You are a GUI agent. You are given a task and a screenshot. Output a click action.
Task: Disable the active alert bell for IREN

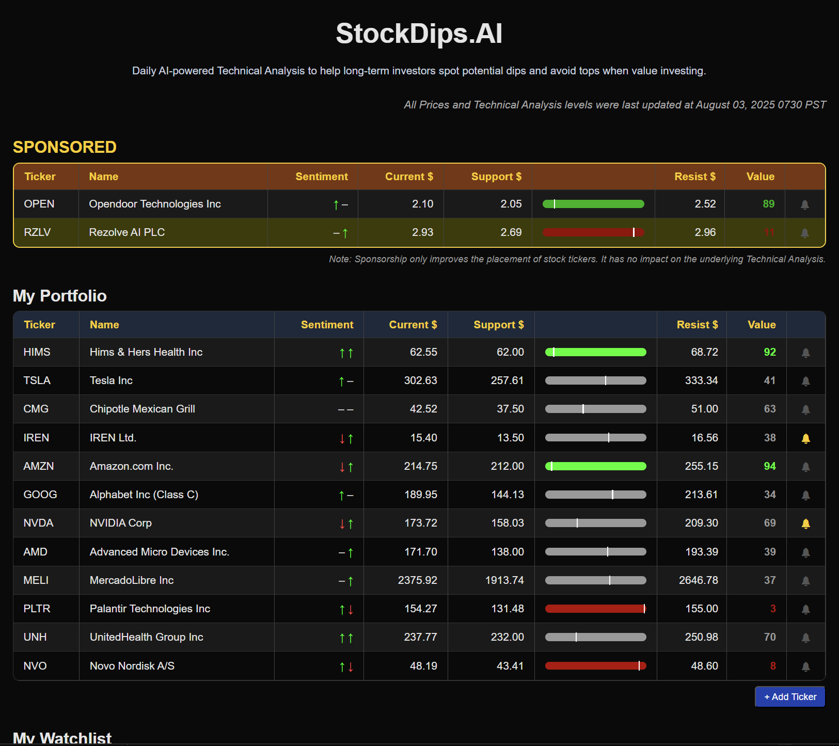tap(805, 438)
